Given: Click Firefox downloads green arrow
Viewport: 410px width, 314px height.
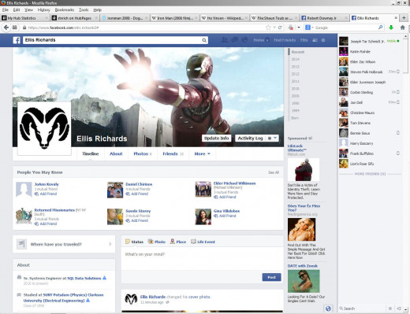Looking at the screenshot, I should pos(391,28).
